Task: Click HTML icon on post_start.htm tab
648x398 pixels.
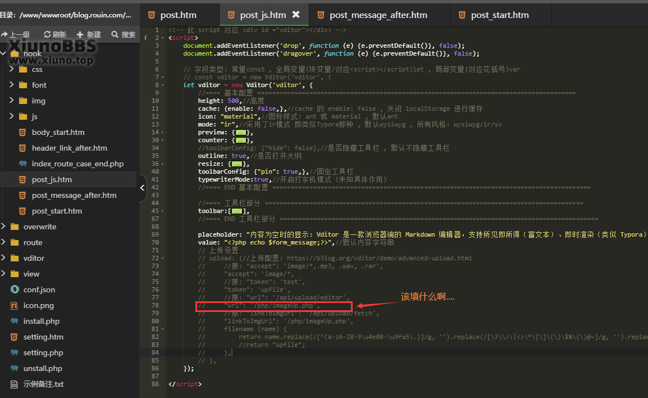Action: [x=462, y=15]
